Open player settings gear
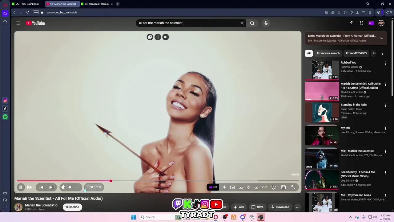394x222 pixels. pos(273,187)
